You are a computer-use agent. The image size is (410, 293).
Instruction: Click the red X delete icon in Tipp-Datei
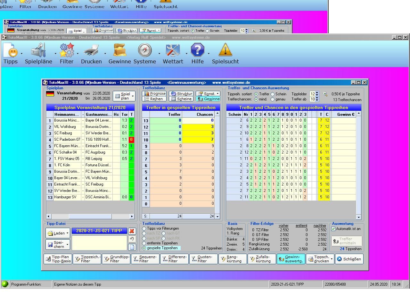[x=132, y=231]
